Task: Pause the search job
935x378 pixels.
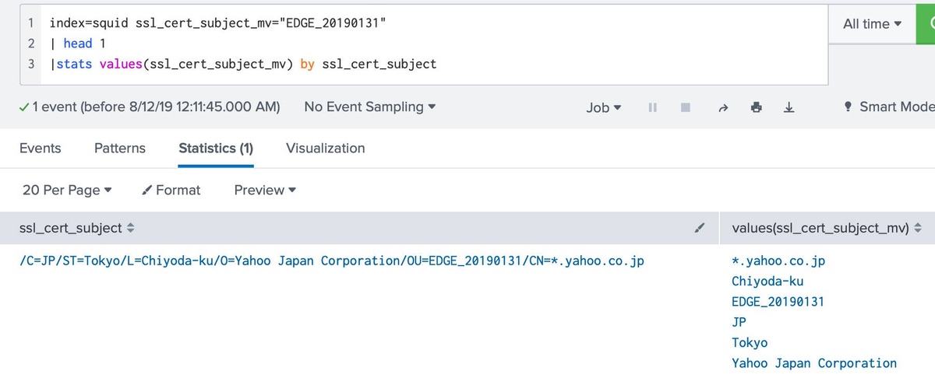Action: [651, 107]
